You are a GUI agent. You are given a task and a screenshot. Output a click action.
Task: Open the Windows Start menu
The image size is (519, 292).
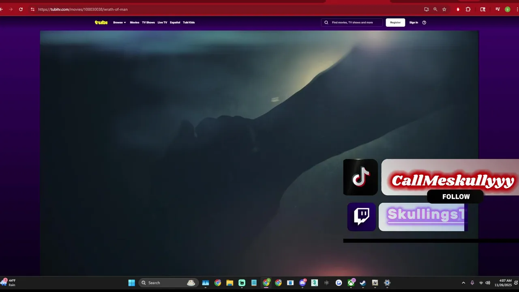point(132,283)
